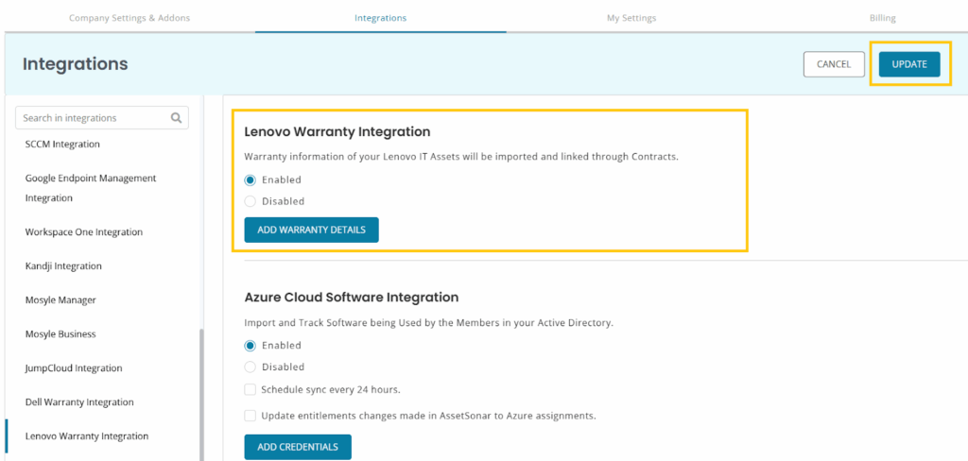Select Enabled for Azure Cloud Software Integration
The image size is (968, 461).
coord(250,346)
